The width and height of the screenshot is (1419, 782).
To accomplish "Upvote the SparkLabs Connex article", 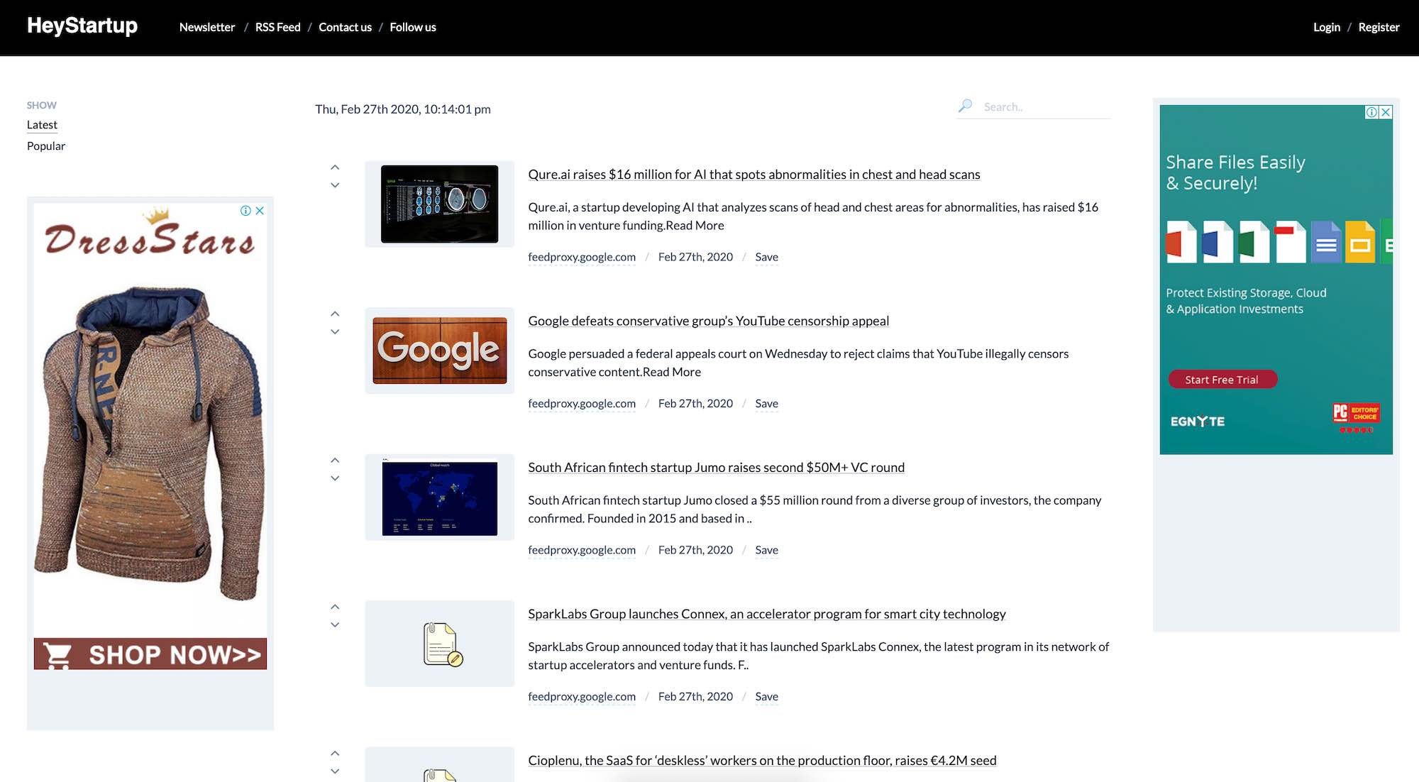I will point(335,607).
